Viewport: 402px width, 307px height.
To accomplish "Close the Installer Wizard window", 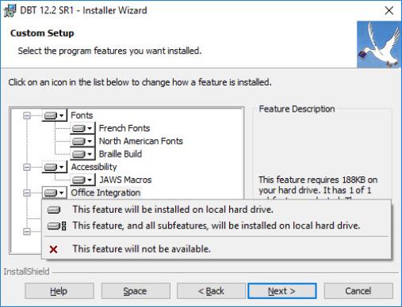I will tap(389, 10).
